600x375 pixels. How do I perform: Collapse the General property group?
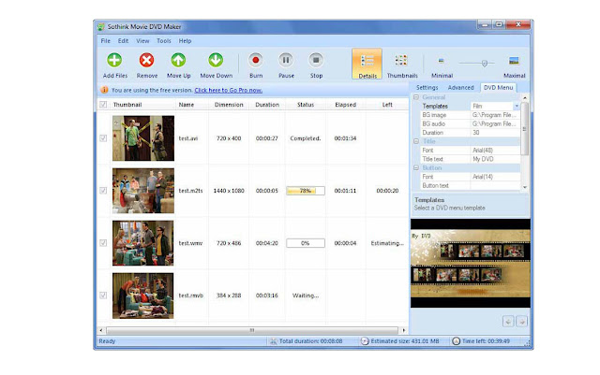click(416, 97)
